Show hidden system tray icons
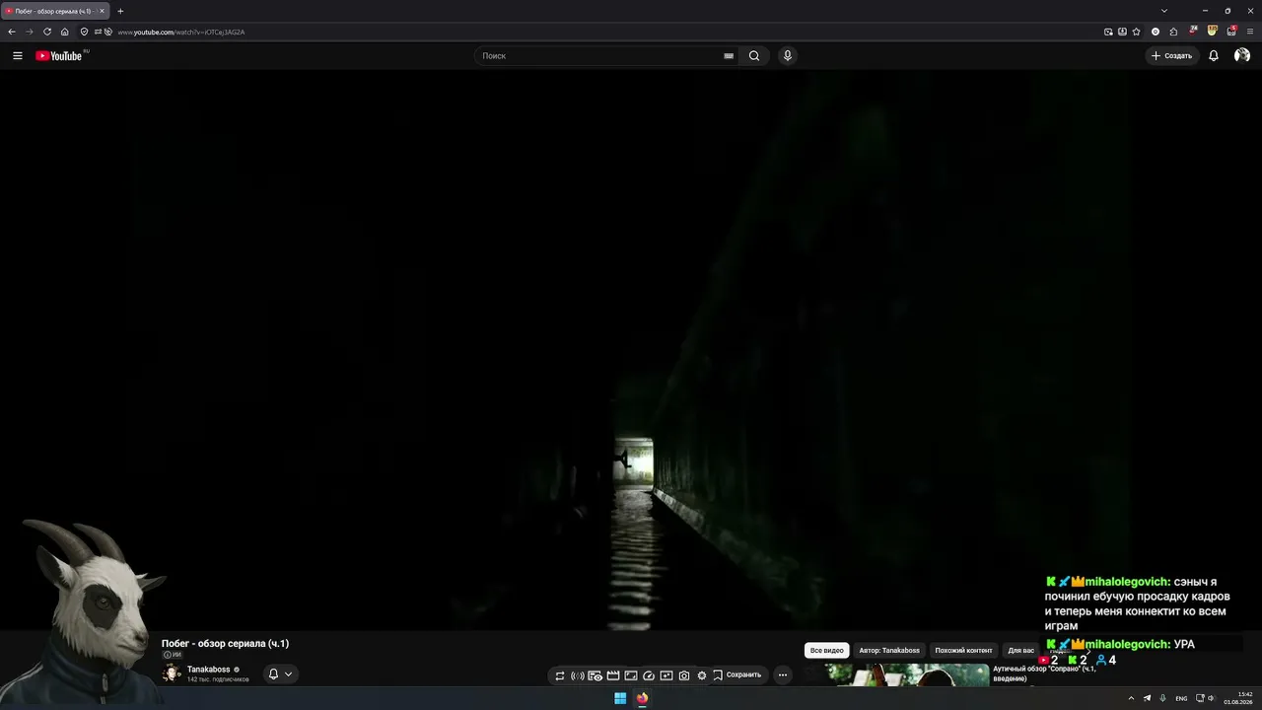1262x710 pixels. pyautogui.click(x=1131, y=698)
